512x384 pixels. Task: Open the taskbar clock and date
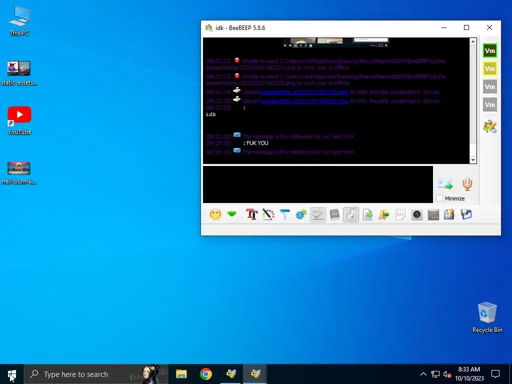(469, 374)
